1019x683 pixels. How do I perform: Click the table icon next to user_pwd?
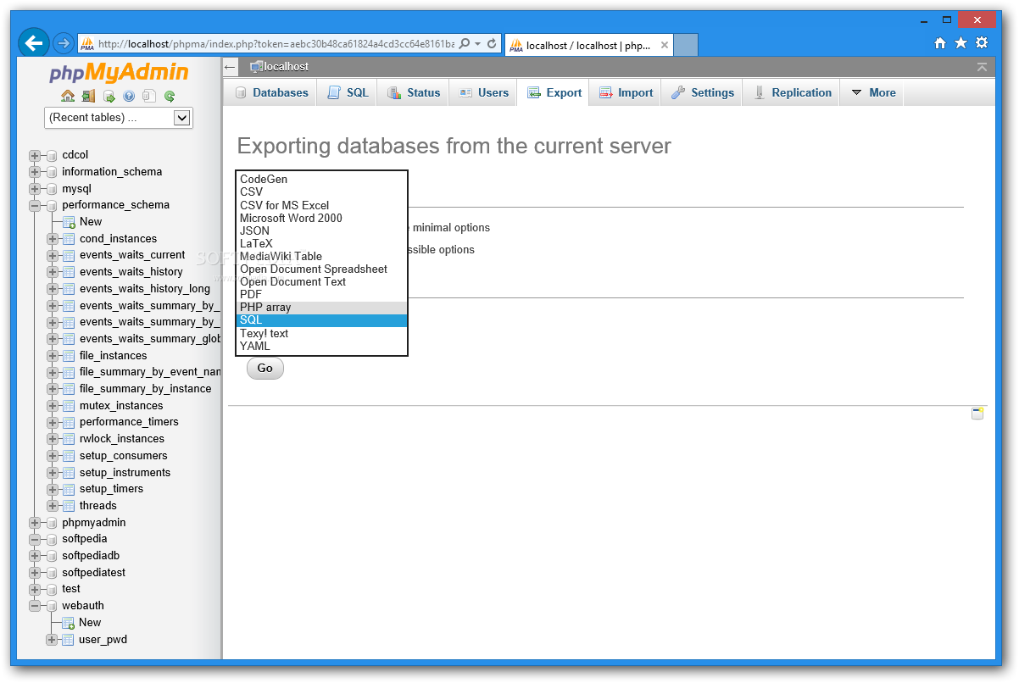point(69,640)
